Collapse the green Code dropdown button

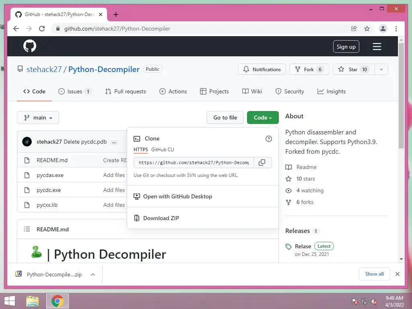263,117
